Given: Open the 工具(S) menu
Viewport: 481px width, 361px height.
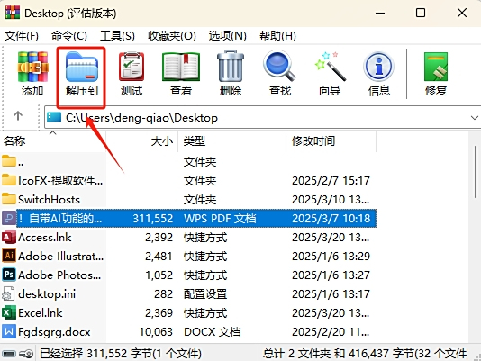Looking at the screenshot, I should (117, 36).
